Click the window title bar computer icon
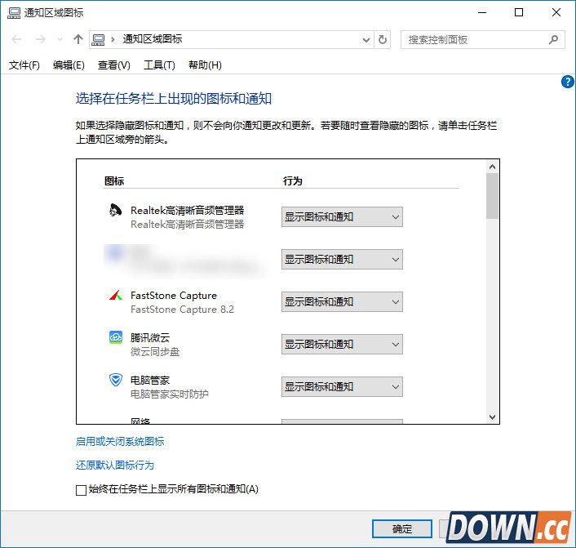Image resolution: width=576 pixels, height=548 pixels. point(14,13)
